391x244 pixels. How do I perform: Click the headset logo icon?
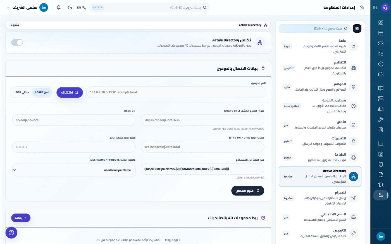click(x=385, y=8)
